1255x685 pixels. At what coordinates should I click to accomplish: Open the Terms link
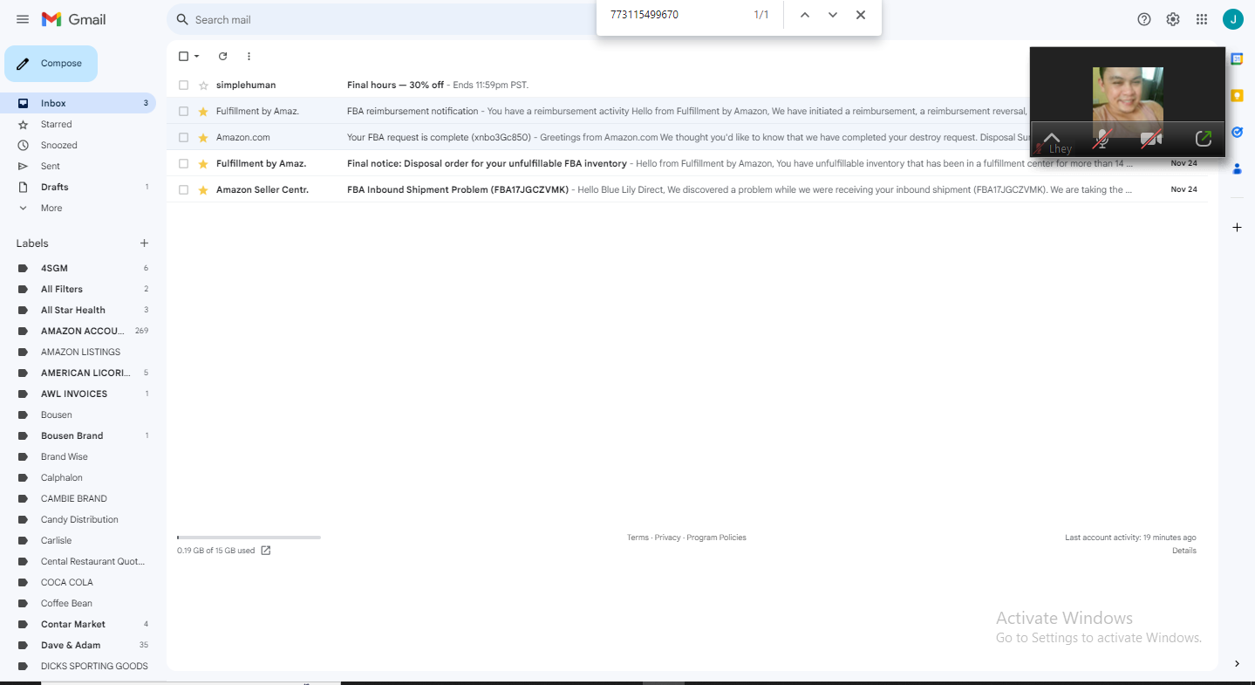coord(638,538)
